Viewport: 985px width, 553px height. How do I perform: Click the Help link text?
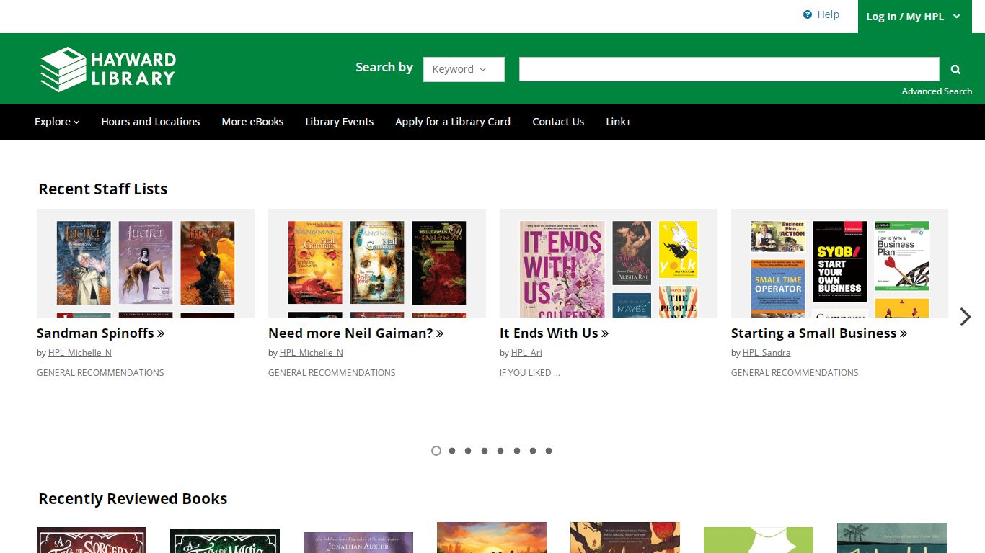point(828,14)
